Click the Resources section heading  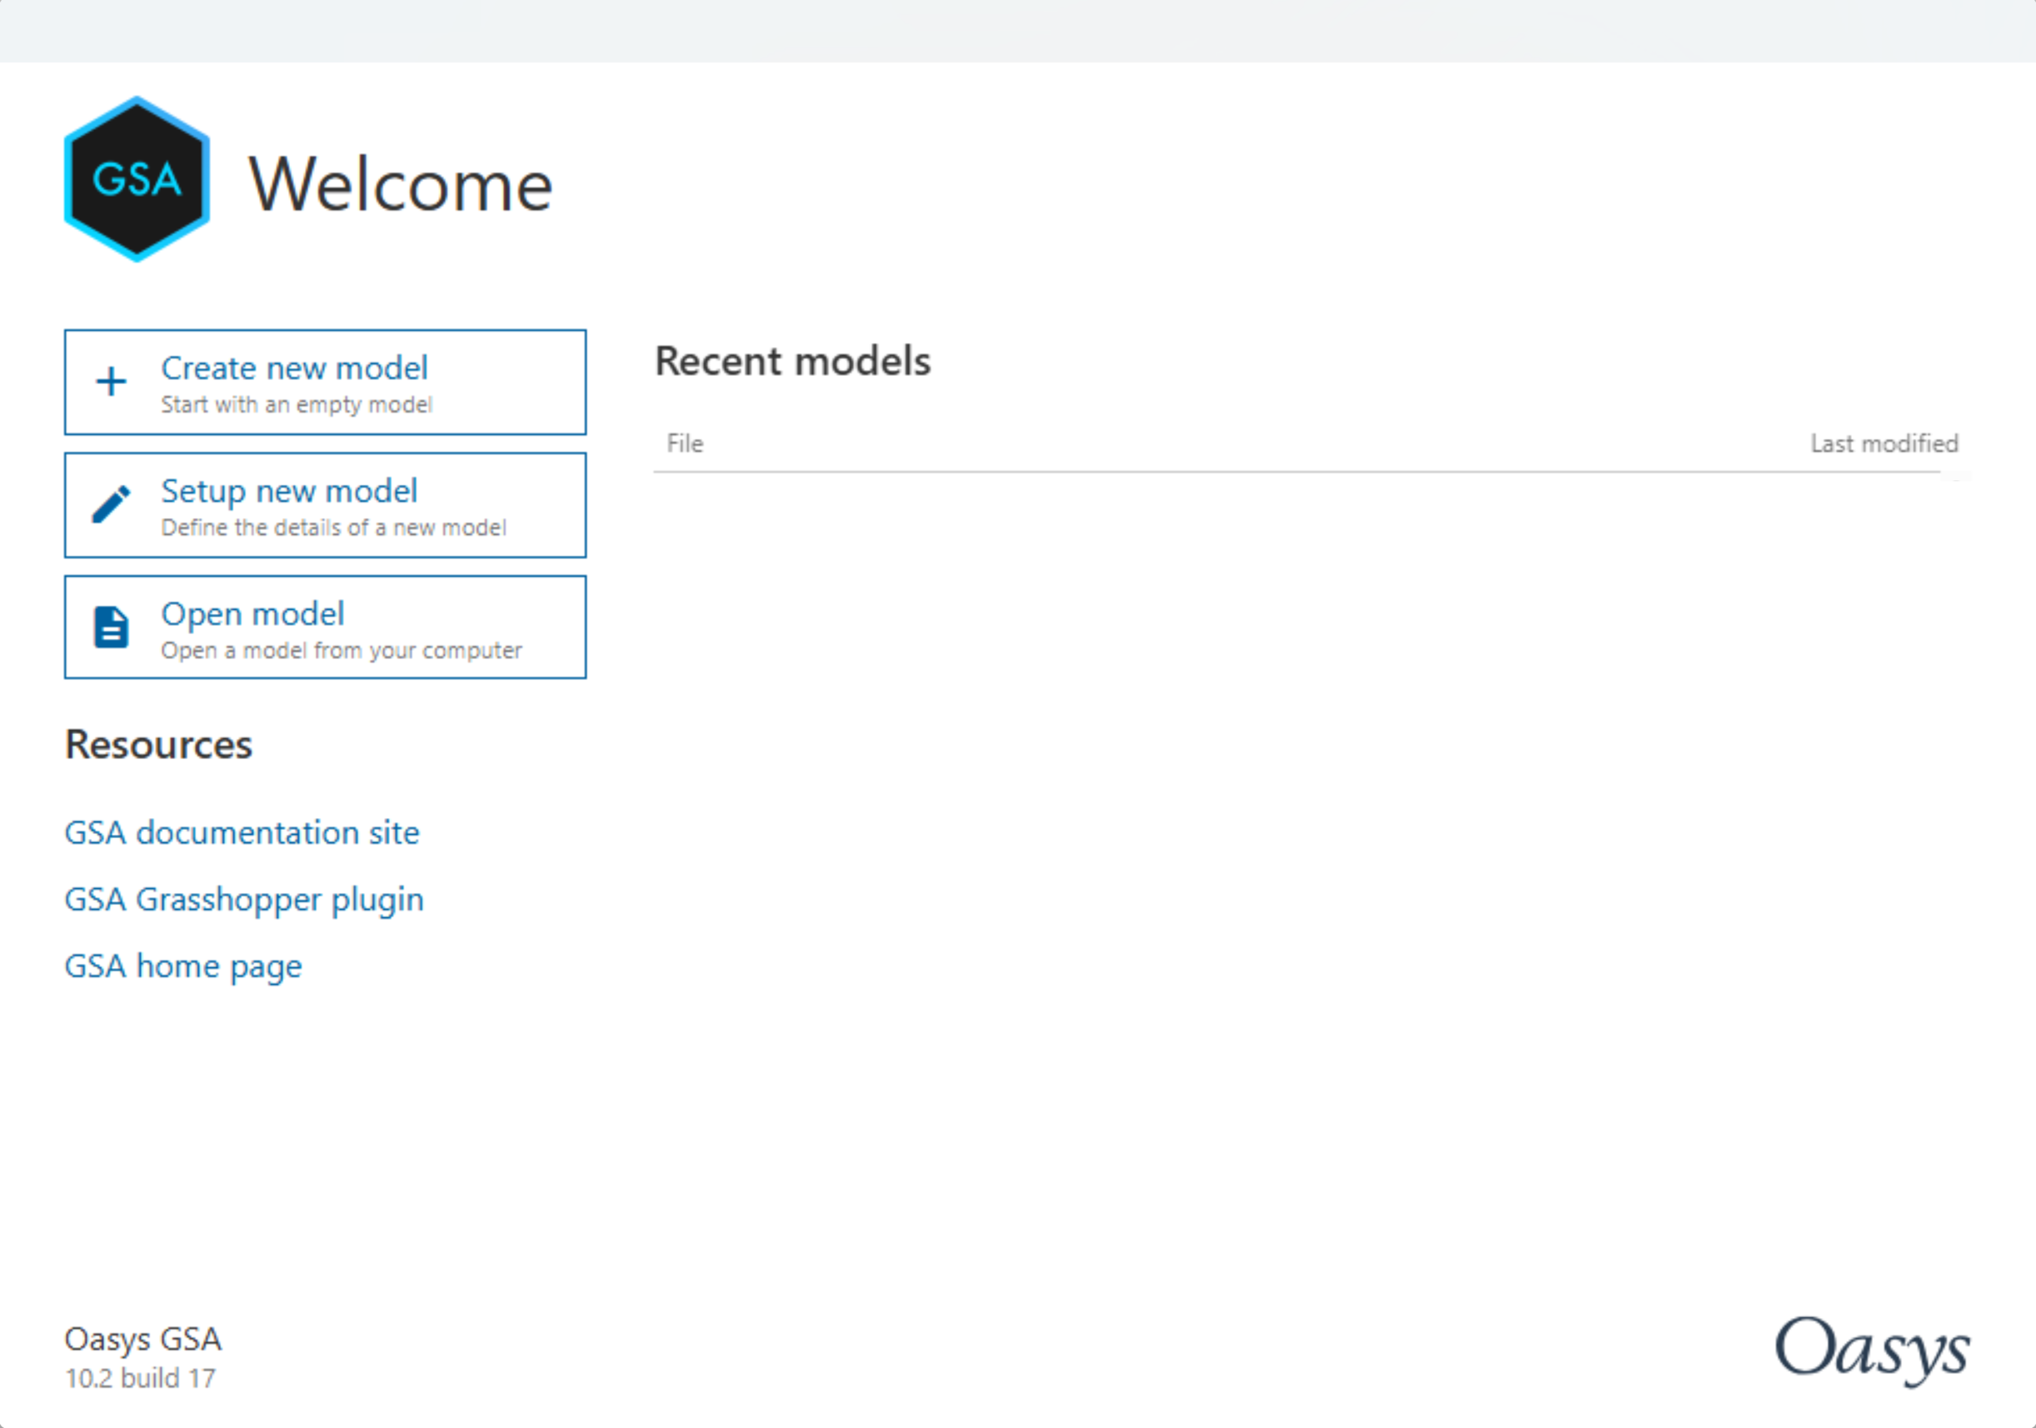158,744
